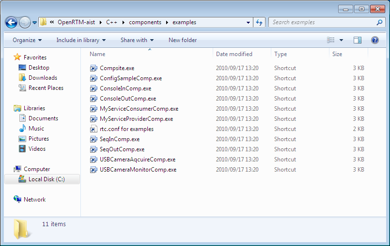Click the 11 items status text
The image size is (390, 246).
[x=54, y=224]
